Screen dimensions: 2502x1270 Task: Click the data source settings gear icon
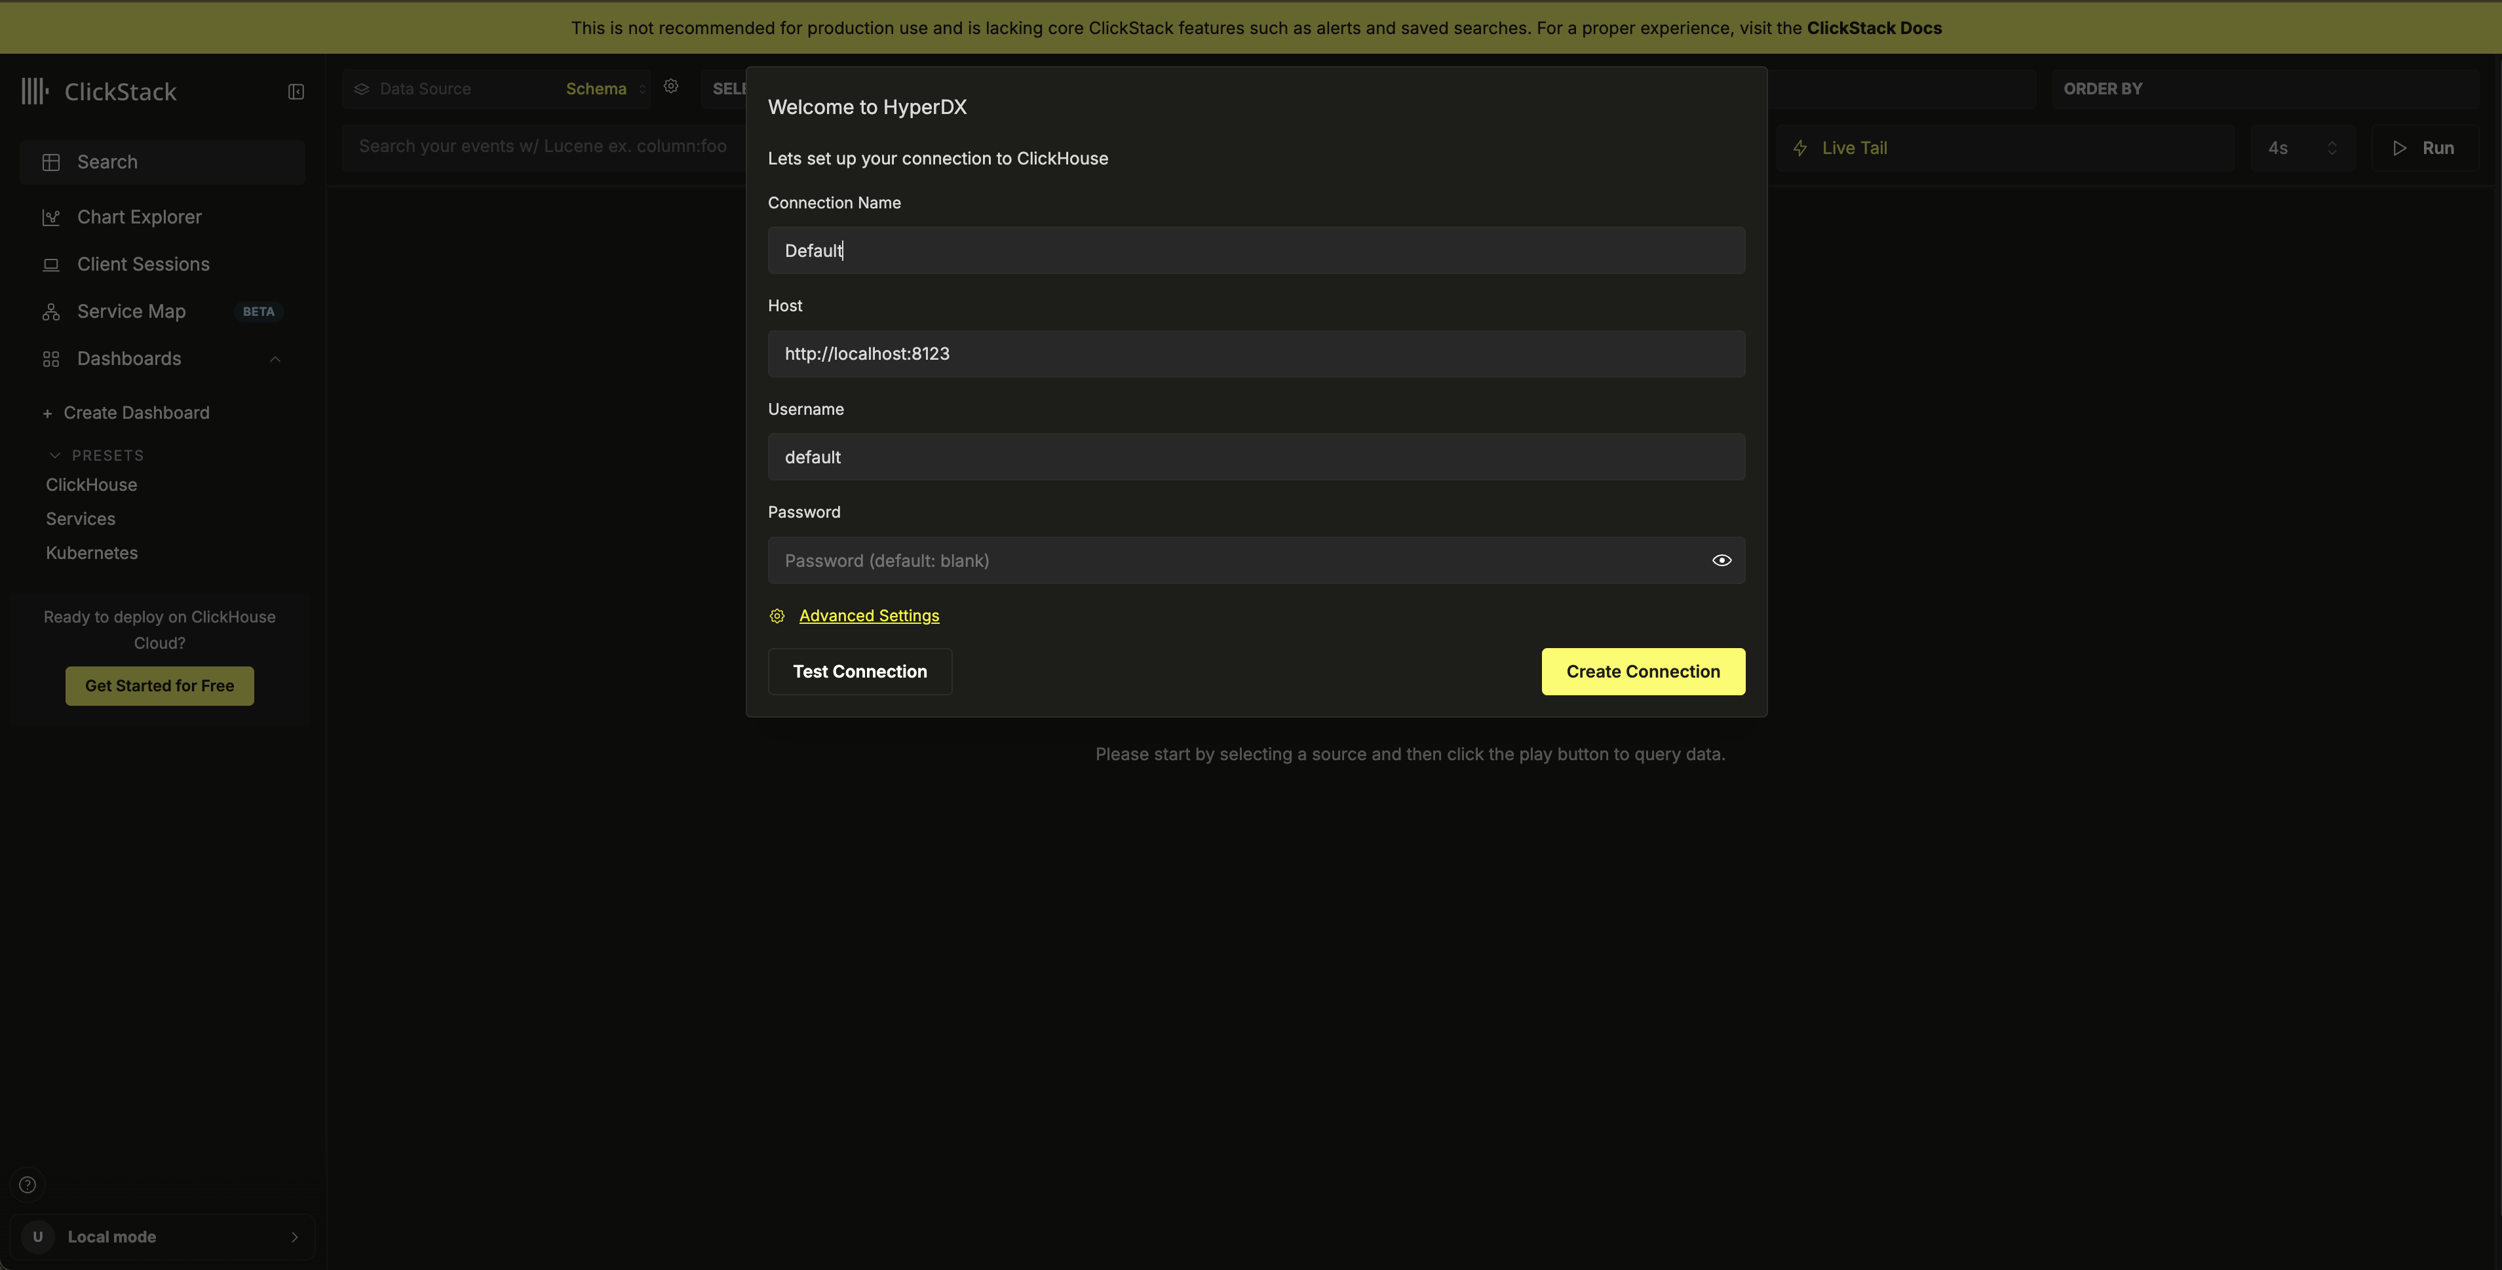[x=671, y=87]
